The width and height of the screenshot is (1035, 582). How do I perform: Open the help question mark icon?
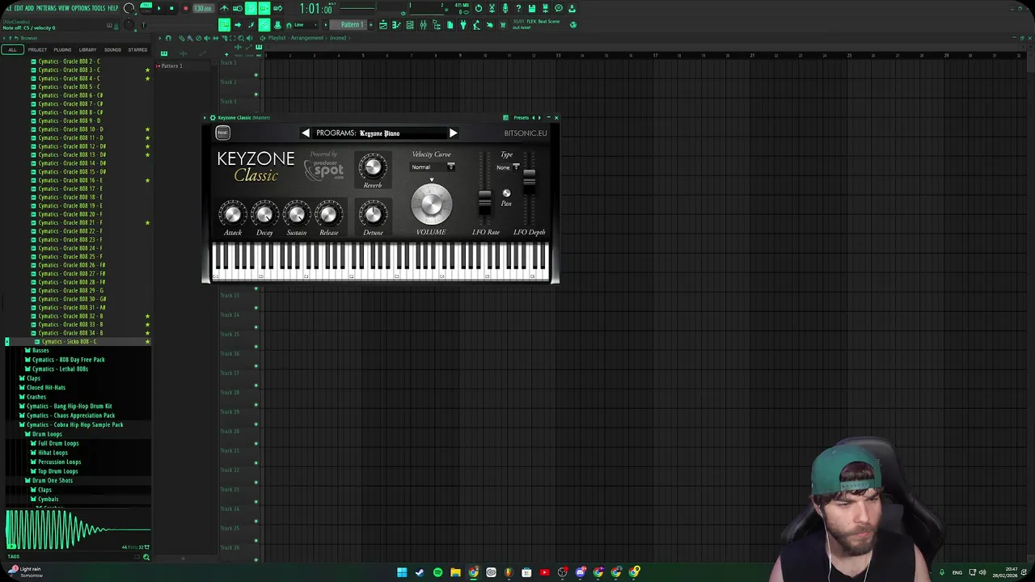coord(518,8)
